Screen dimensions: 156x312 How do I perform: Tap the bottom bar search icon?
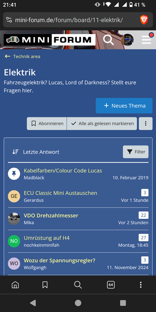78,285
